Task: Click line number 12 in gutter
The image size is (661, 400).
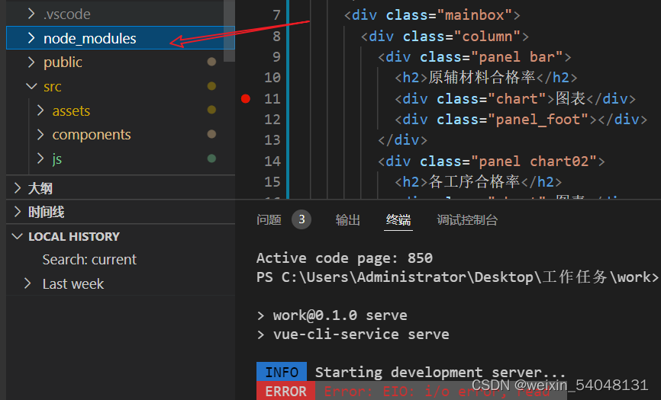Action: click(x=272, y=120)
